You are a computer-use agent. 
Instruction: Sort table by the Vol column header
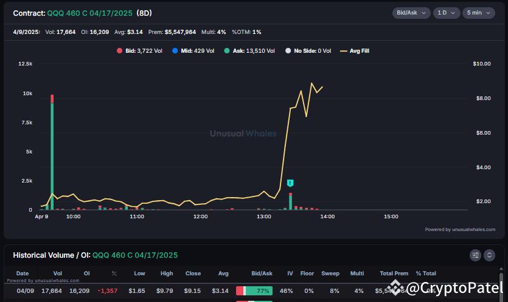pyautogui.click(x=57, y=273)
